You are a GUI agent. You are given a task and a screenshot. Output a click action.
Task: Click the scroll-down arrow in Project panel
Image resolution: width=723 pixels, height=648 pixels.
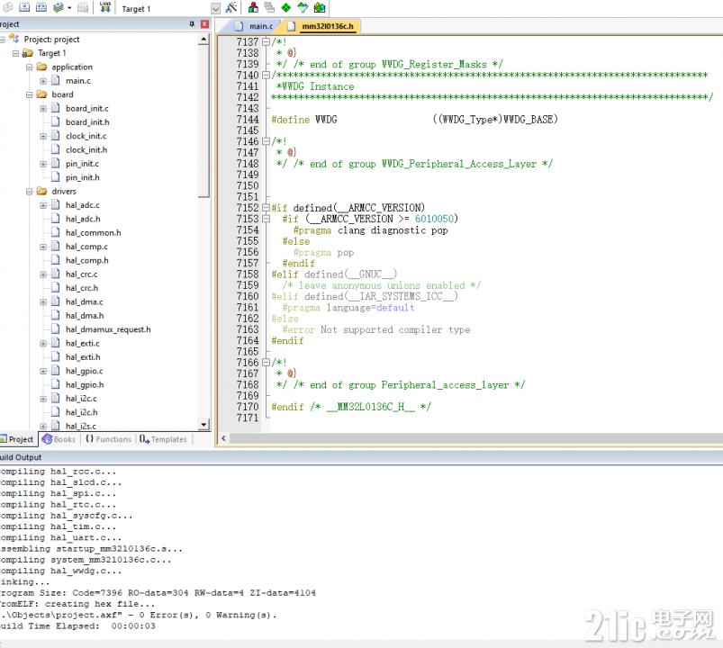click(203, 425)
